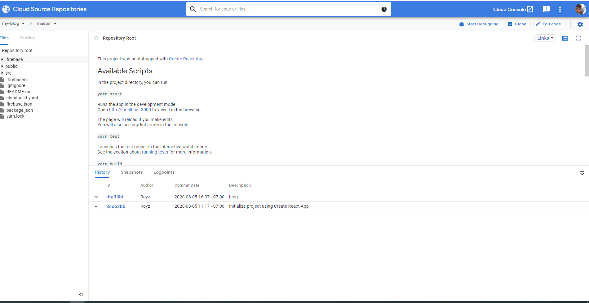Click the search help question icon
Screen dimensions: 589x303
384,9
